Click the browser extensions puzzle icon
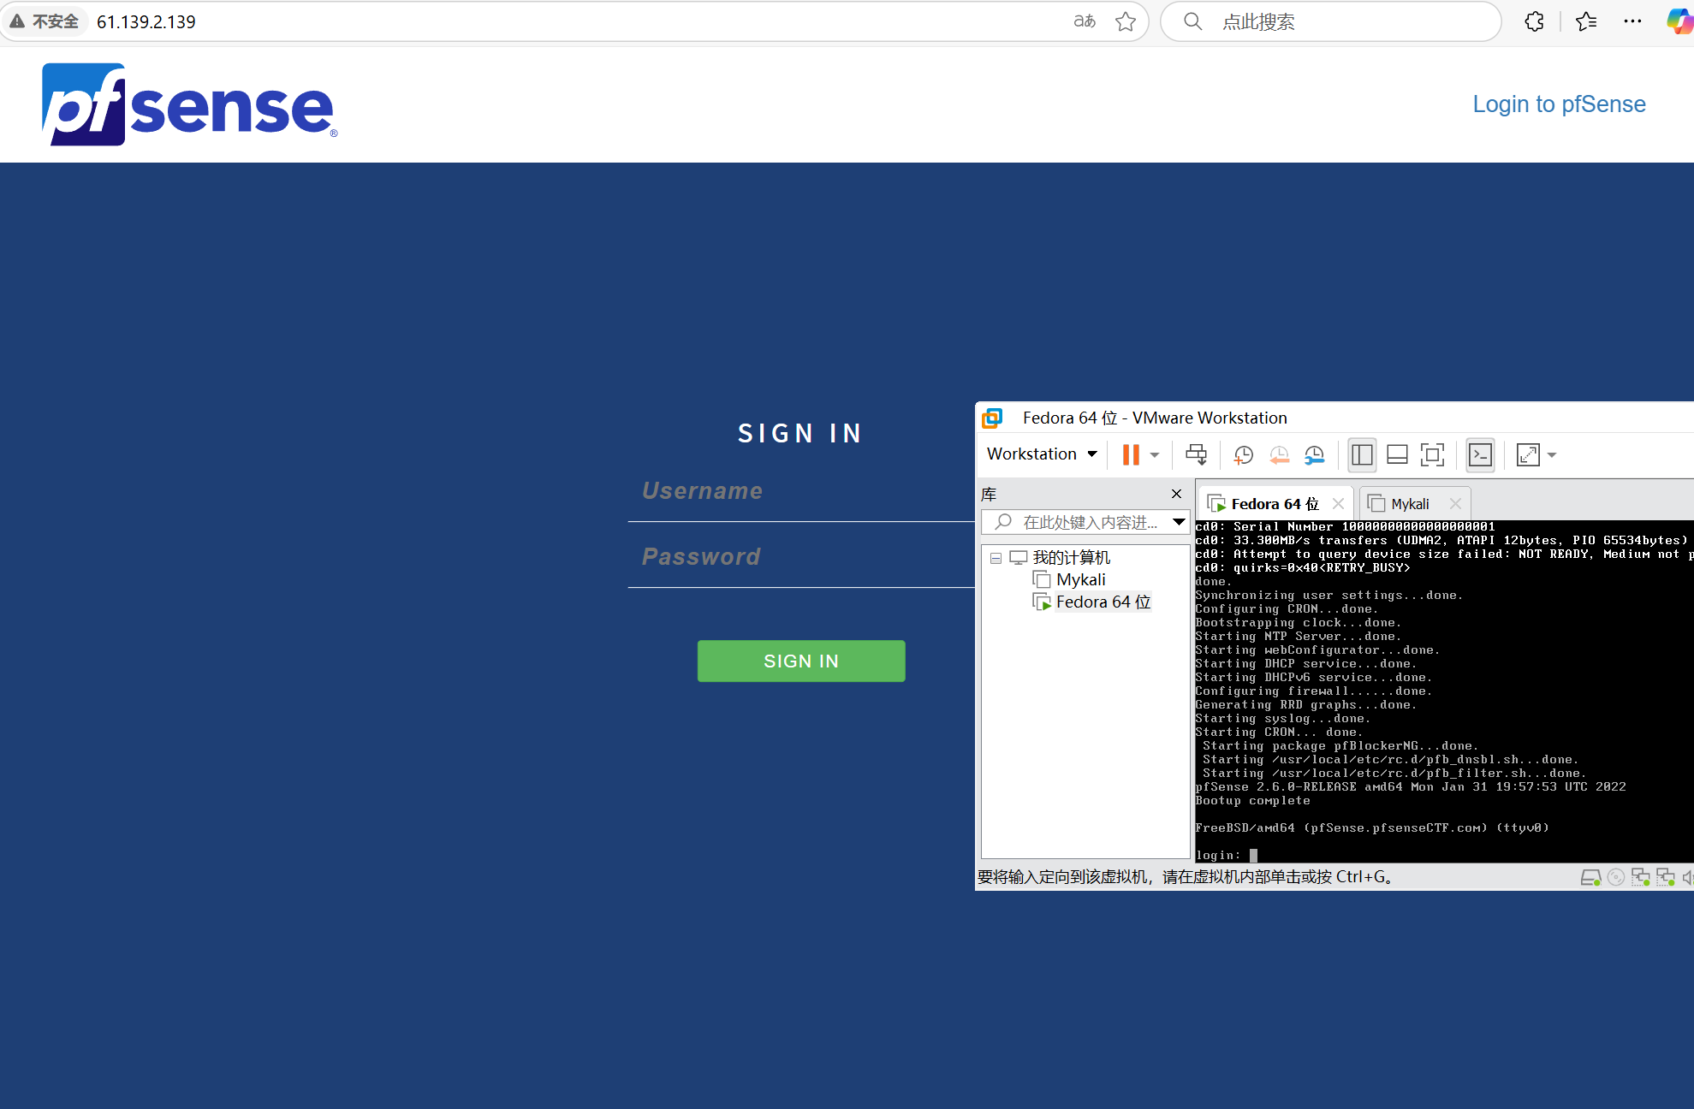Screen dimensions: 1694x1109 click(x=1534, y=21)
